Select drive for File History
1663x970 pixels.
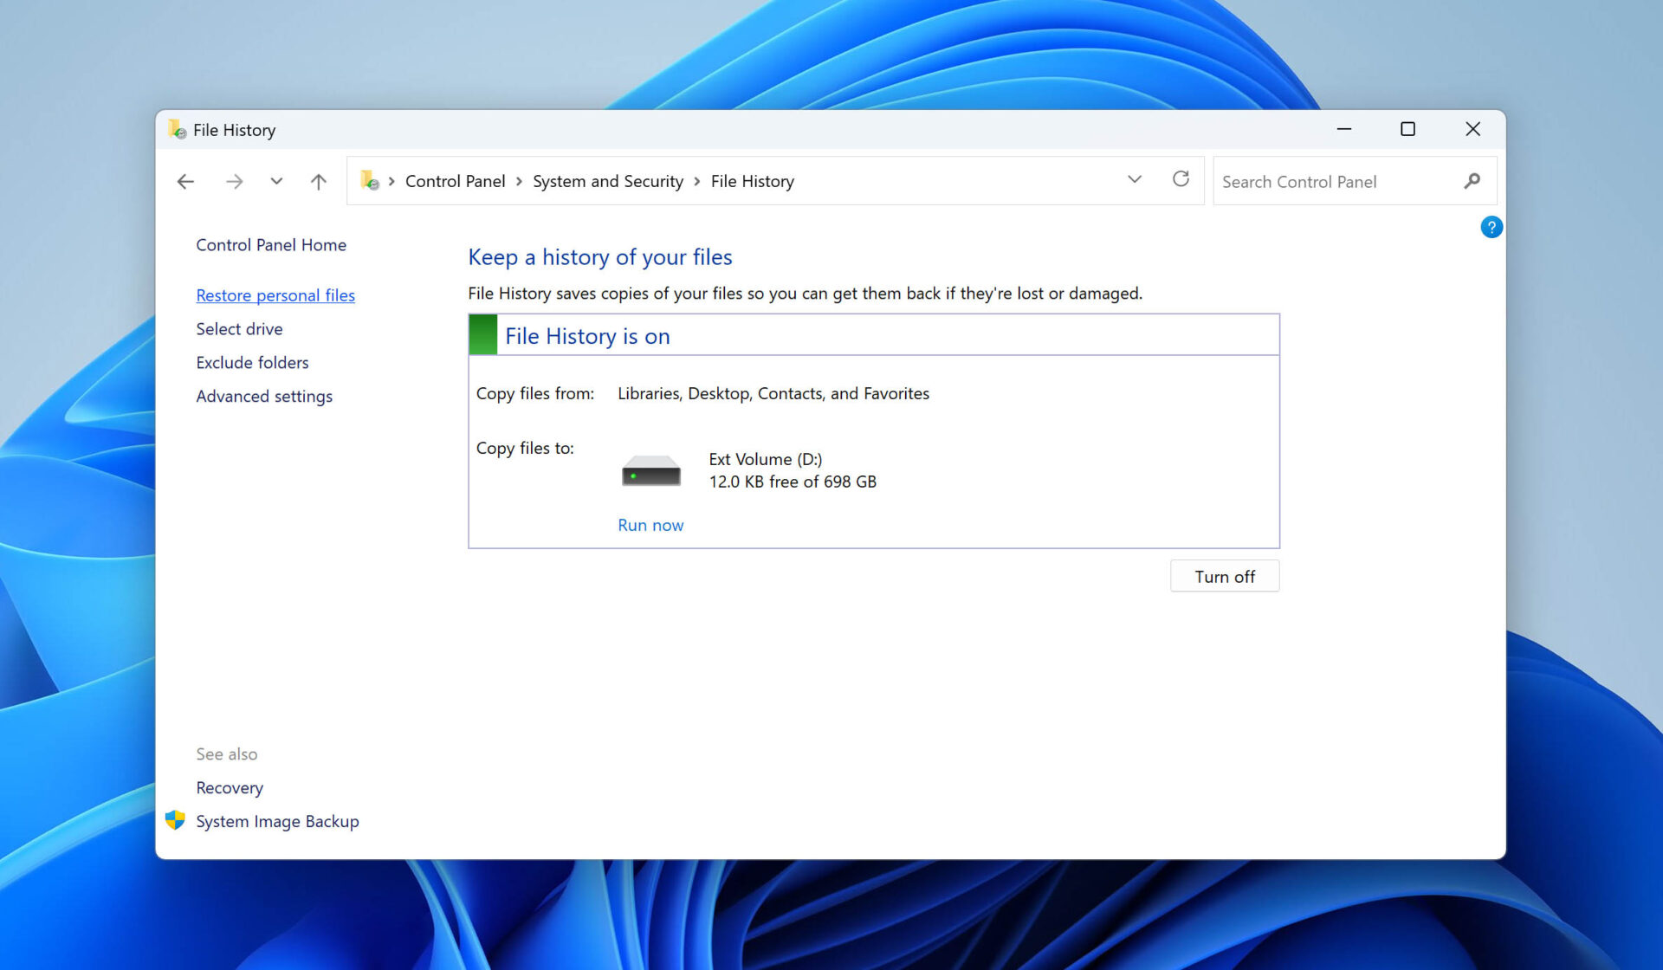coord(239,328)
